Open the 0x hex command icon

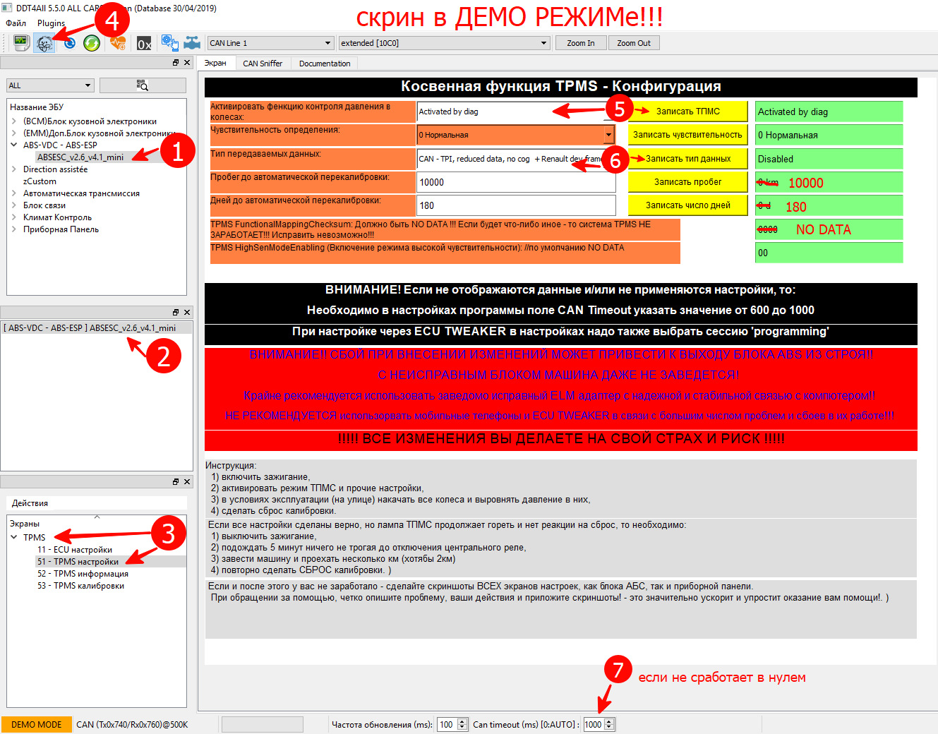tap(144, 43)
